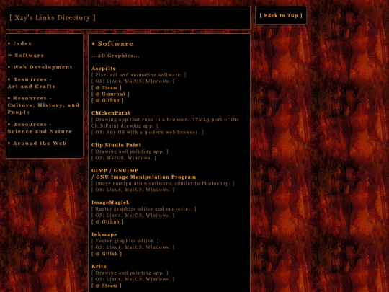Open Aseprite's Gumroad link

(110, 94)
